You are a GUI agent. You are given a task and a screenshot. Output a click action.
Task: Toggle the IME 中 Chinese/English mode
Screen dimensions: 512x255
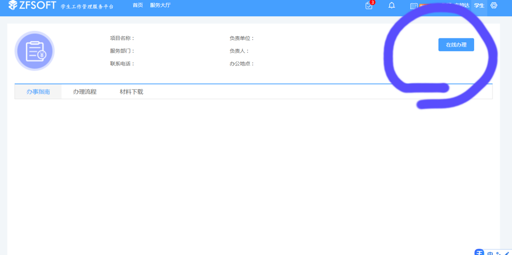pyautogui.click(x=490, y=253)
